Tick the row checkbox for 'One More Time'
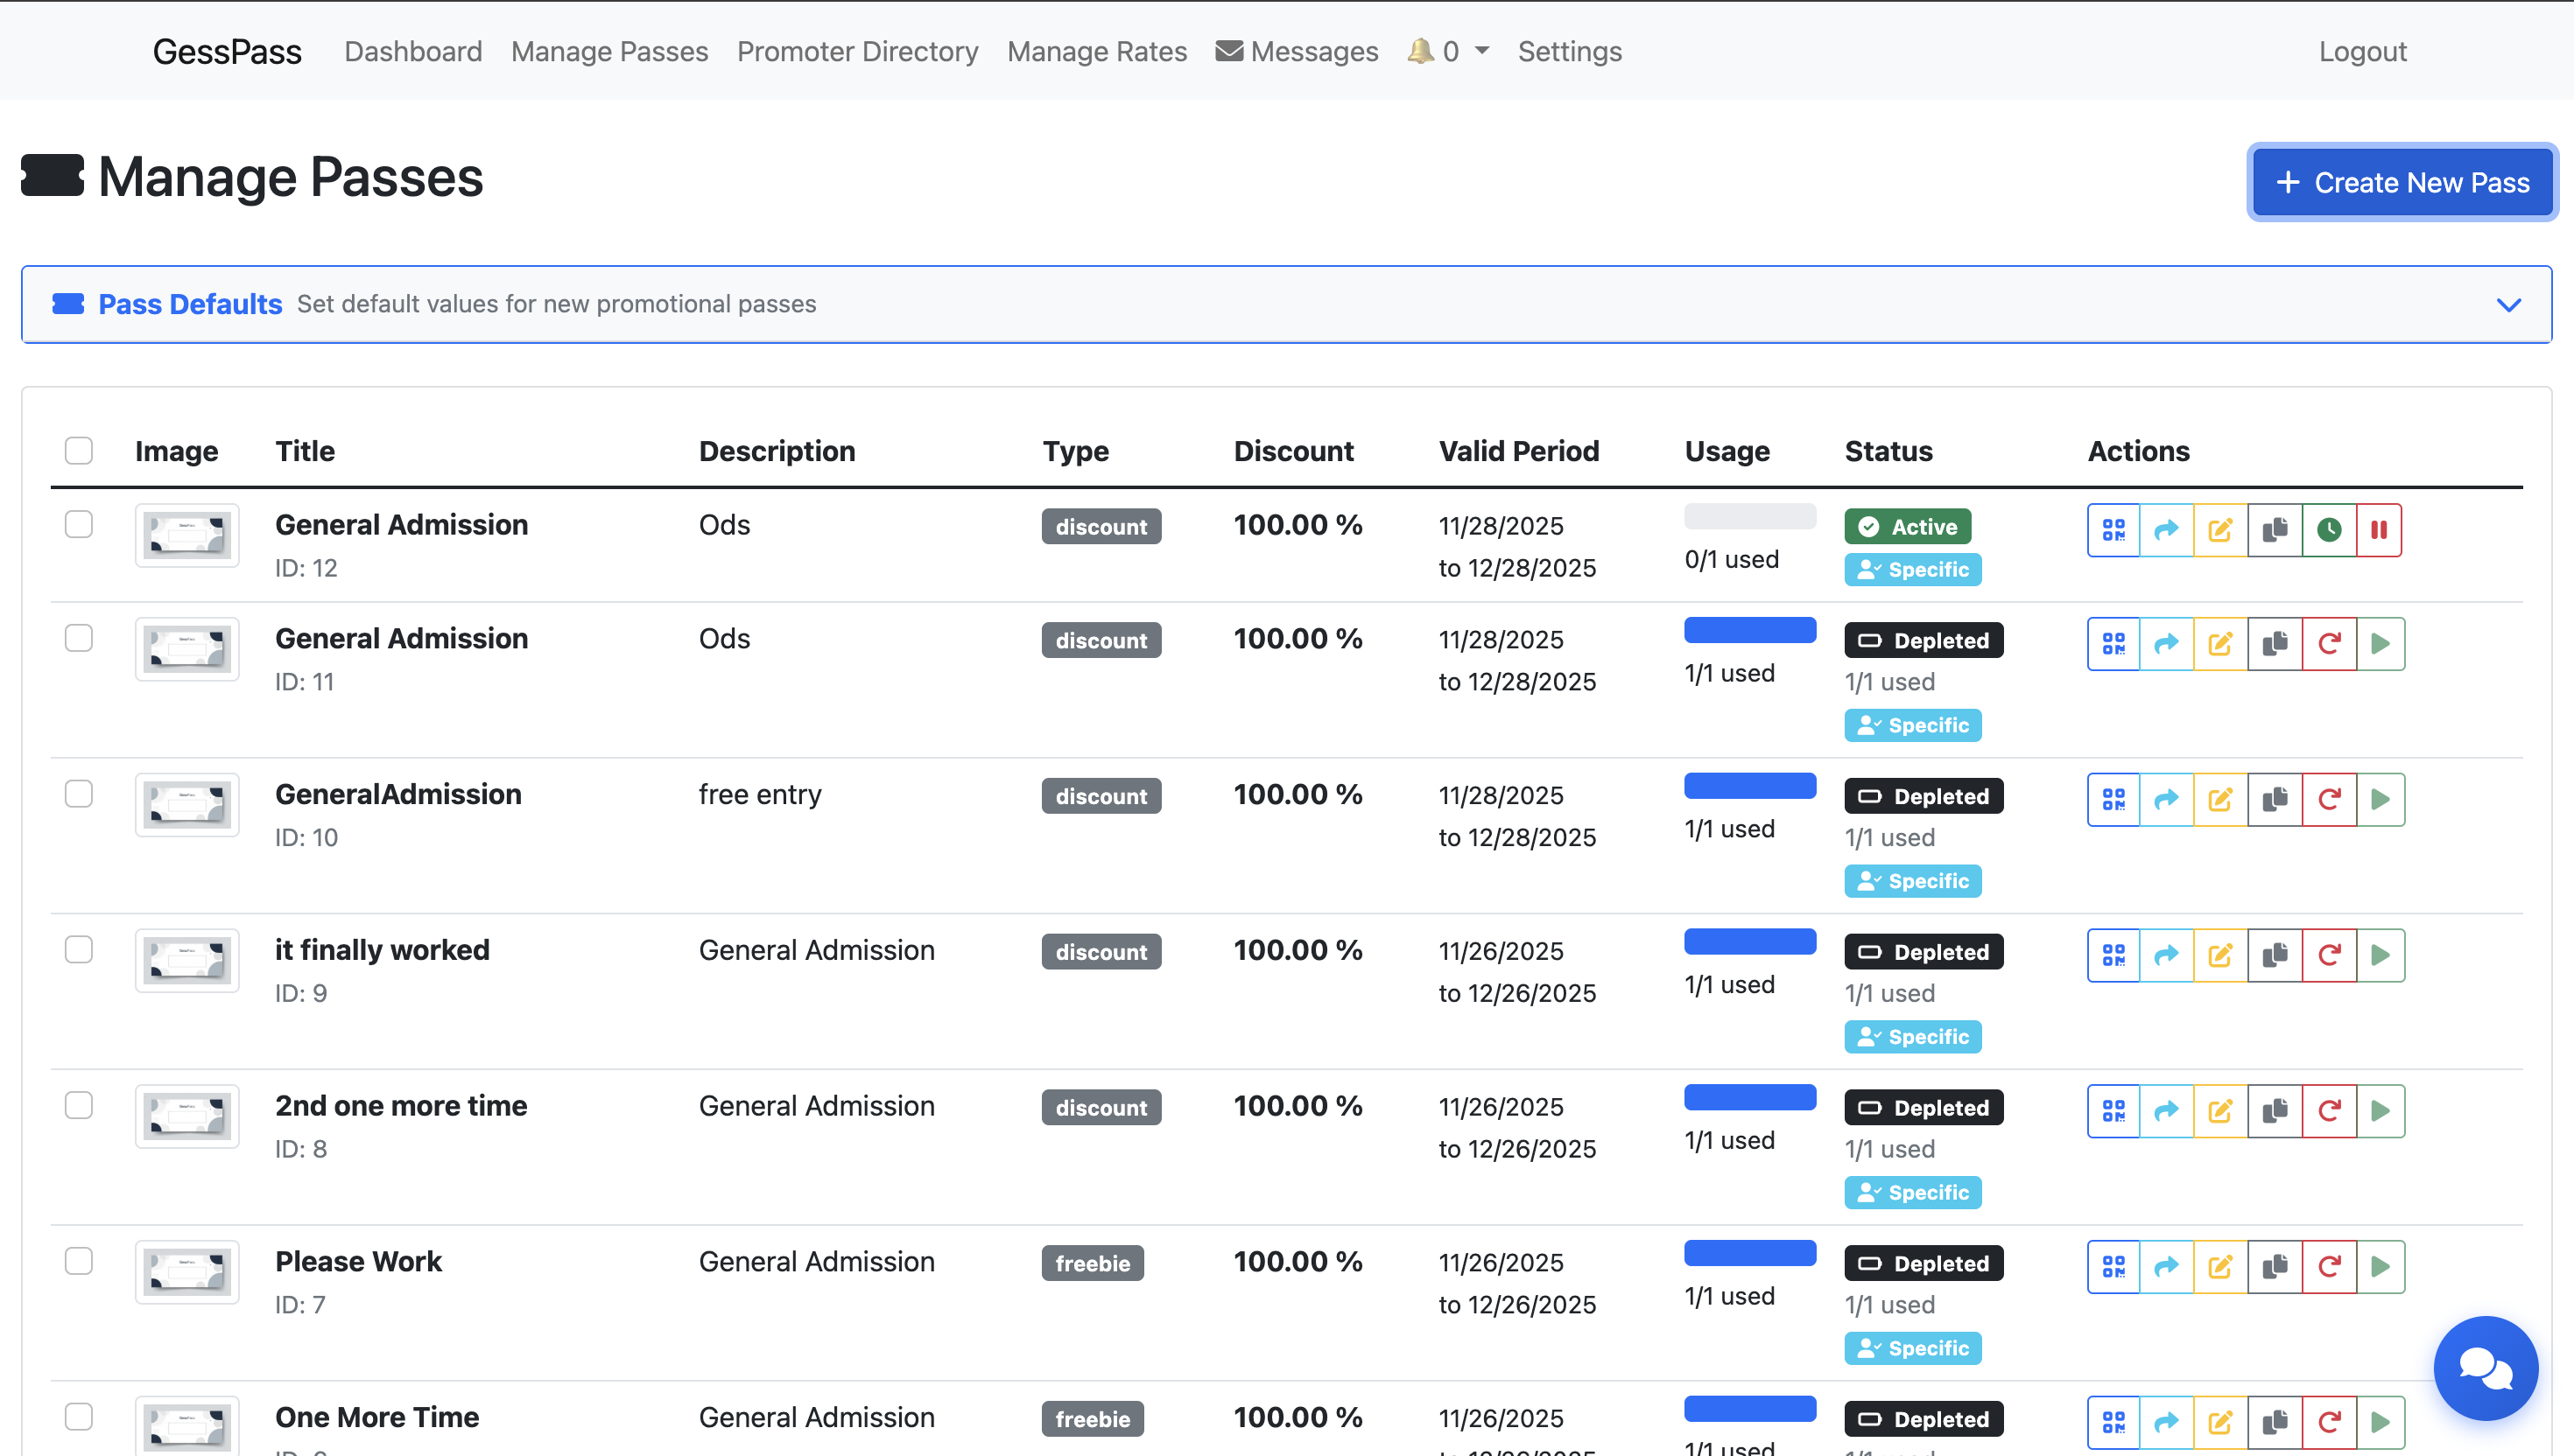This screenshot has width=2574, height=1456. (78, 1417)
